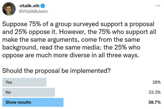The height and width of the screenshot is (109, 164).
Task: Click the bold 38.7% result value
Action: point(154,102)
